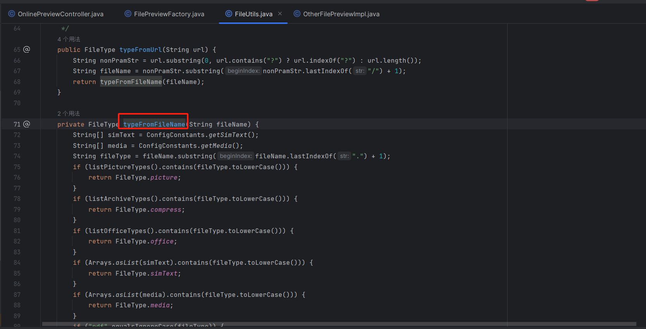Click the beginIndex hint on line 67
The image size is (646, 329).
pyautogui.click(x=243, y=71)
